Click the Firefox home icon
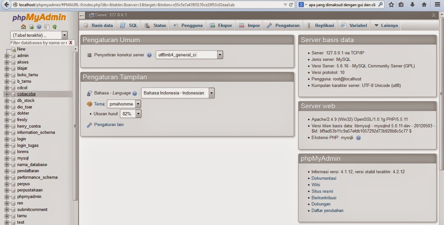The width and height of the screenshot is (444, 225). coord(424,5)
